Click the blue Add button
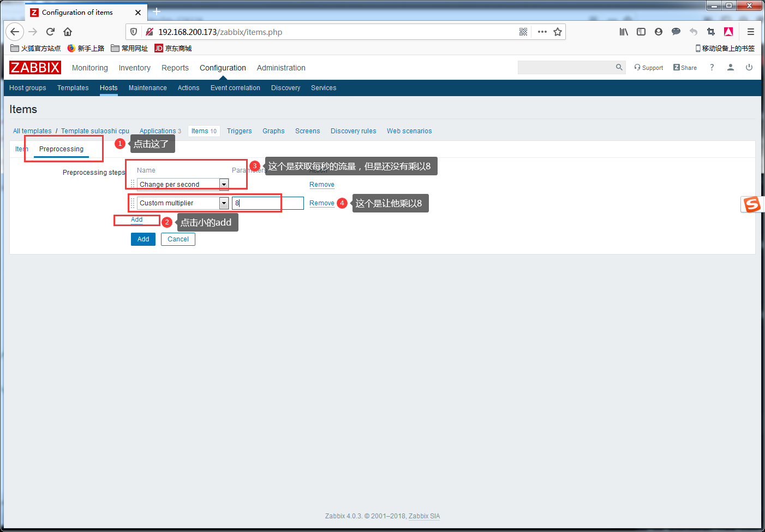The height and width of the screenshot is (532, 765). coord(143,239)
